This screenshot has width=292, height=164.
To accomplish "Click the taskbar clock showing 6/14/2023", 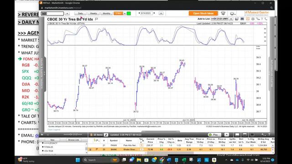I will pyautogui.click(x=266, y=160).
